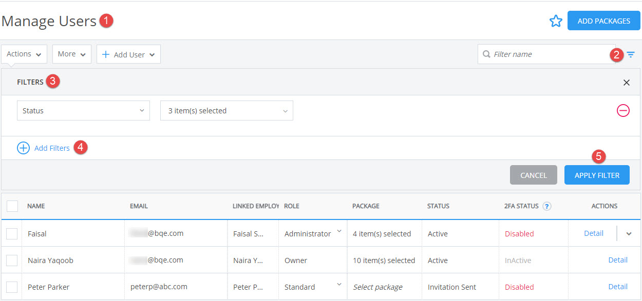Open the 3 item(s) selected dropdown
This screenshot has width=642, height=301.
[226, 110]
